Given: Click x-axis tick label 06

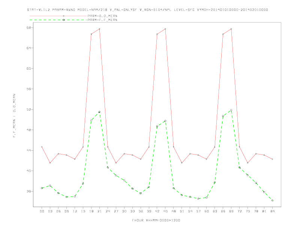Looking at the screenshot, I should 58,211.
